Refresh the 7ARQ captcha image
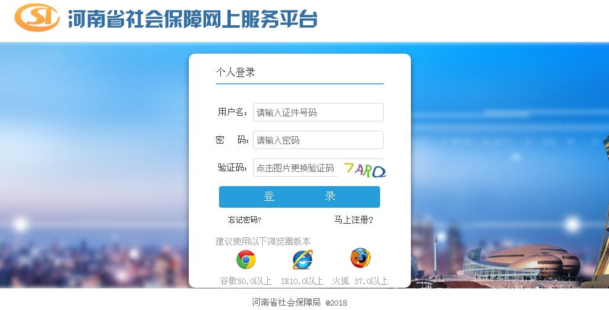Image resolution: width=609 pixels, height=310 pixels. (365, 169)
